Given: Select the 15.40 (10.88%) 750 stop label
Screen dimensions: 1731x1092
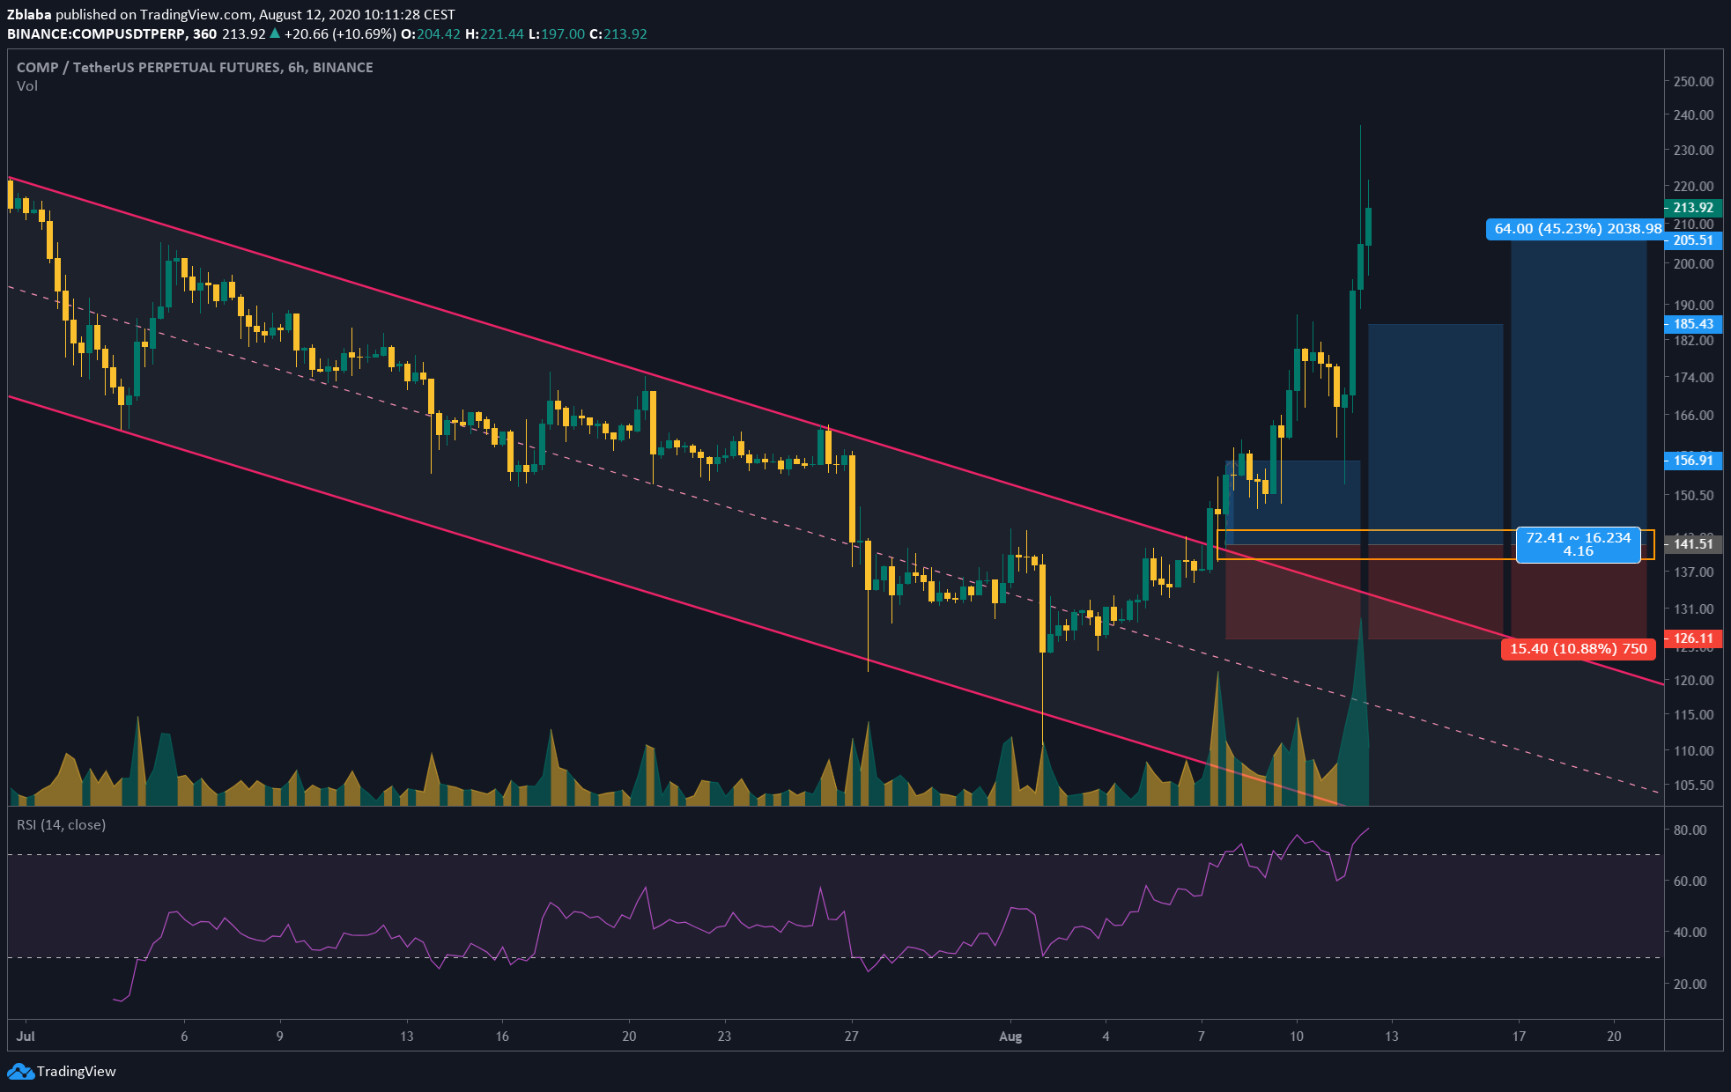Looking at the screenshot, I should click(1578, 649).
